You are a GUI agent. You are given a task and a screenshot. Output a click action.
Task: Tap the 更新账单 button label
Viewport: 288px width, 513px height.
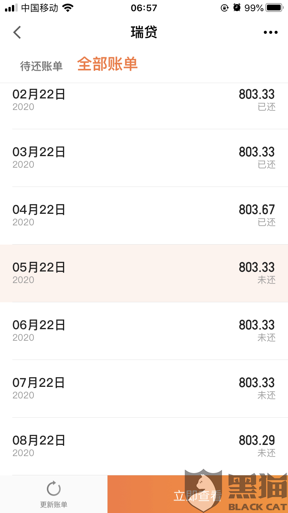click(x=53, y=505)
